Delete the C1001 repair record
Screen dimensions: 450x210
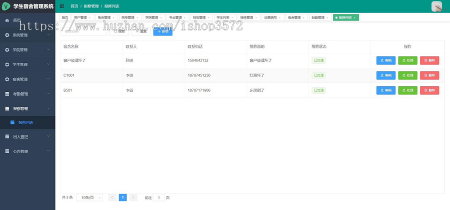pos(429,75)
